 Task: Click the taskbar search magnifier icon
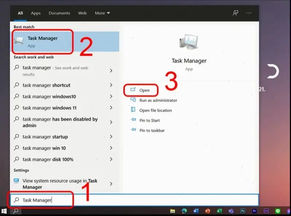coord(16,211)
